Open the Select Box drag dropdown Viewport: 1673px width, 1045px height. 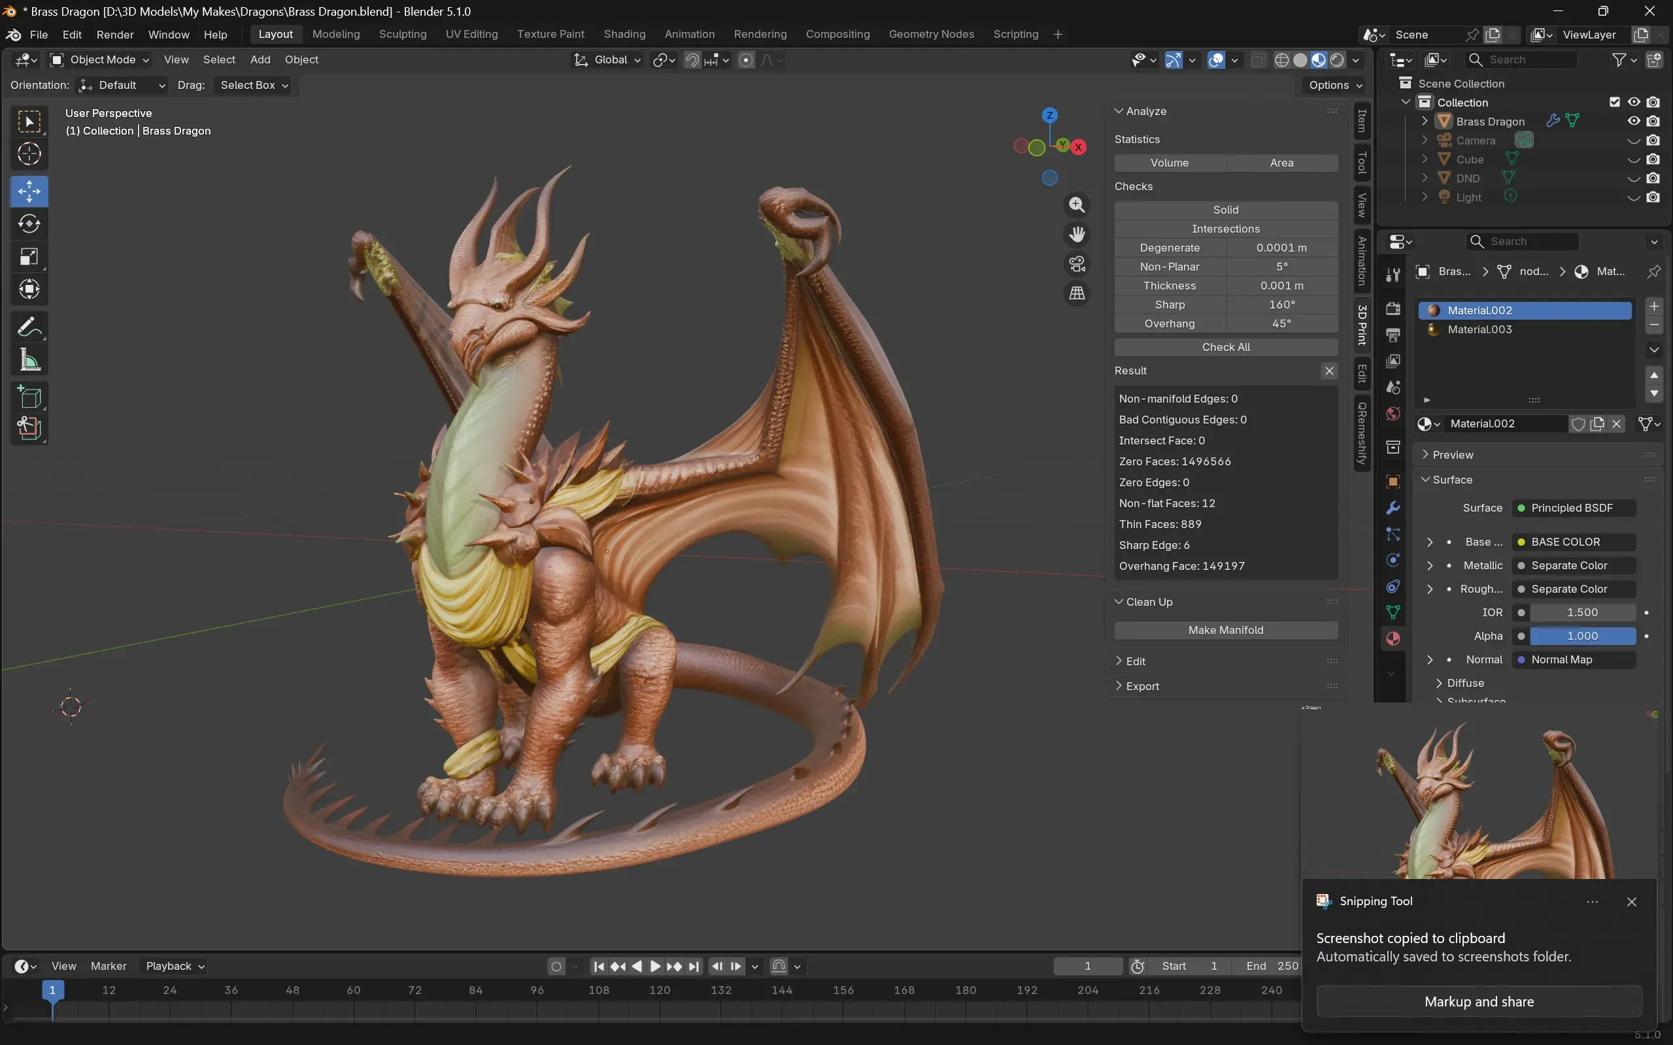(253, 85)
